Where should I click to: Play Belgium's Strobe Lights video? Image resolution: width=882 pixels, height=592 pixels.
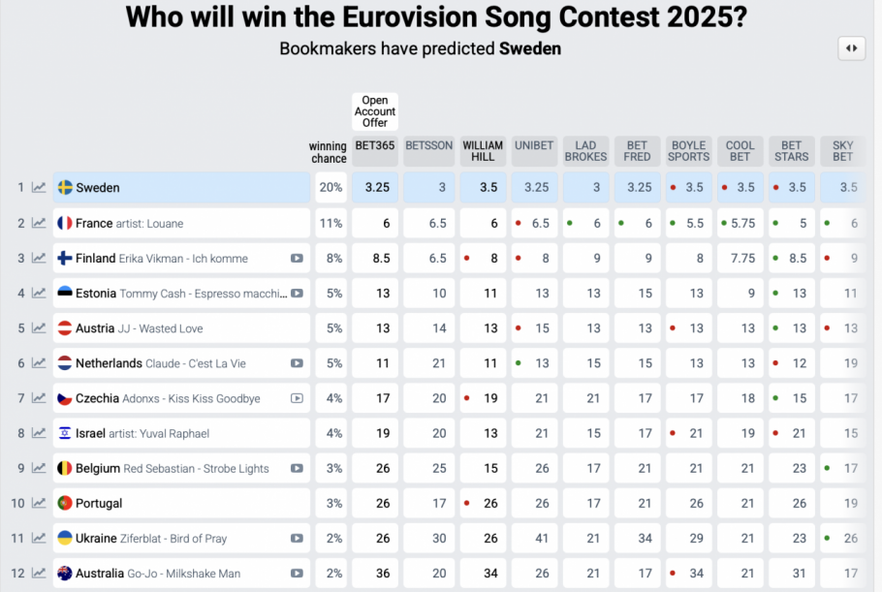tap(297, 468)
